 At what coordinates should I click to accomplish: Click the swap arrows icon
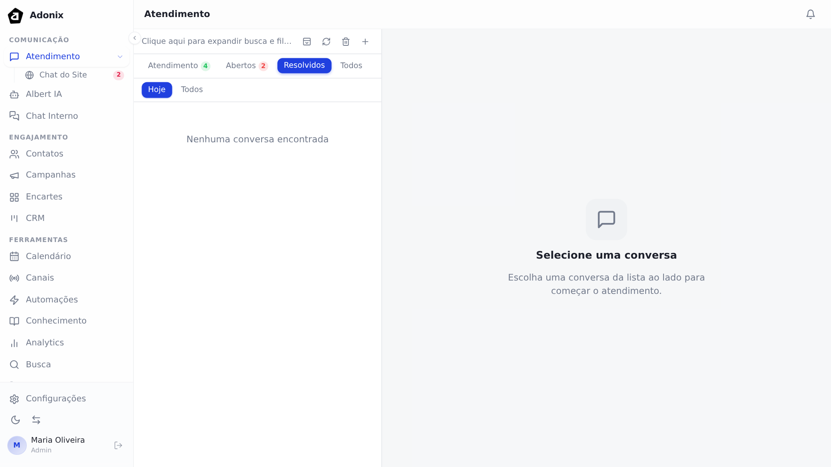pos(36,420)
